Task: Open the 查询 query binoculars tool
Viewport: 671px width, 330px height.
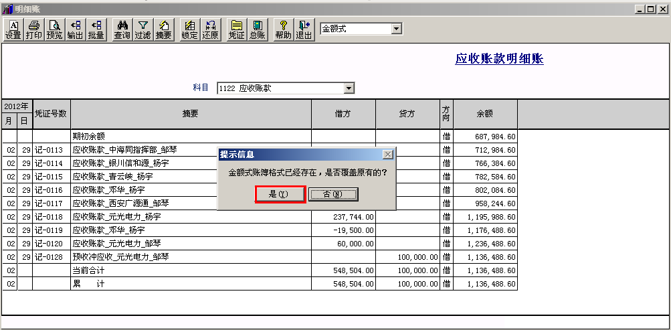Action: [x=122, y=29]
